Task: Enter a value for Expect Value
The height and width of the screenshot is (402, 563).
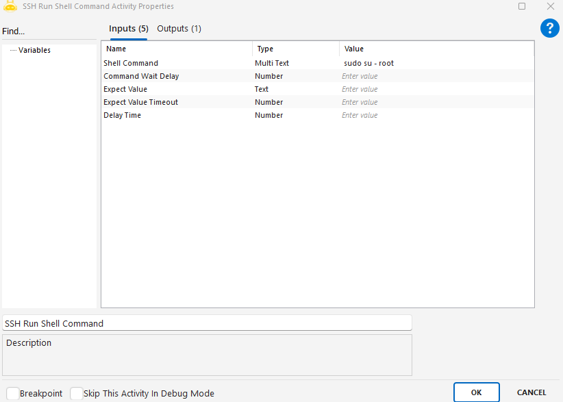Action: click(x=436, y=89)
